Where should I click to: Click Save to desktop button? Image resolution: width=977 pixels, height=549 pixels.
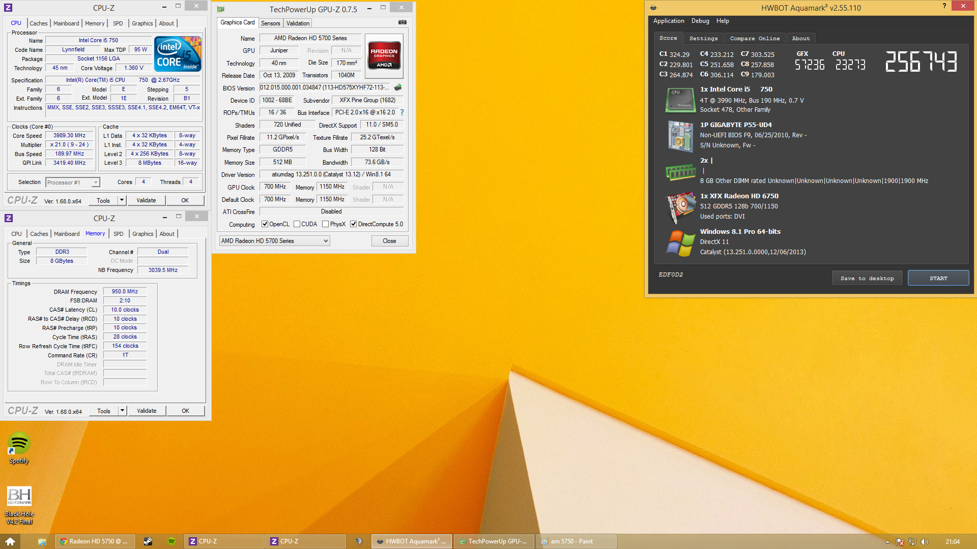pyautogui.click(x=867, y=278)
